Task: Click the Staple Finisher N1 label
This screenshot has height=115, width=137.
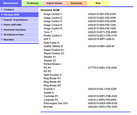Action: [54, 50]
